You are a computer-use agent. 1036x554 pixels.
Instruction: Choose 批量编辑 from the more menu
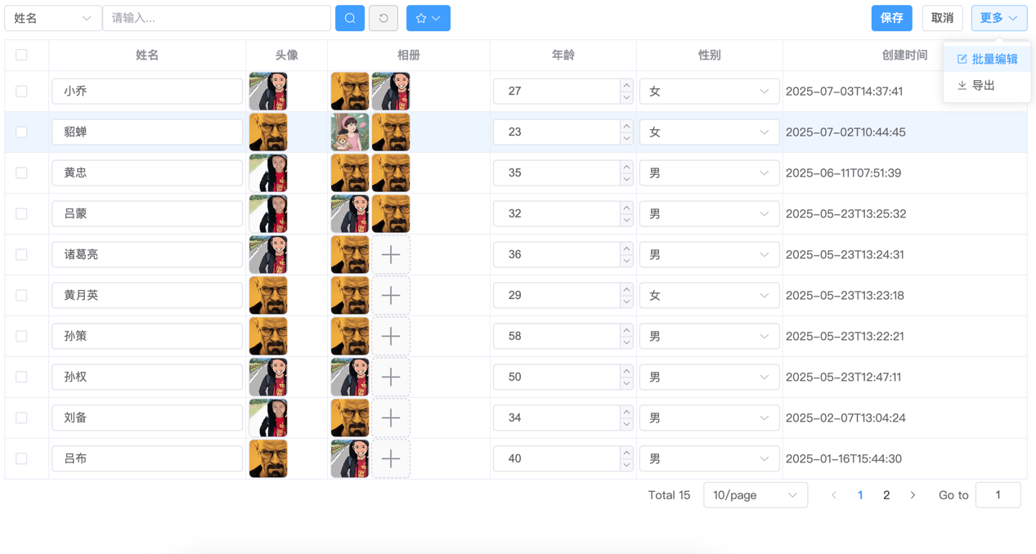987,59
